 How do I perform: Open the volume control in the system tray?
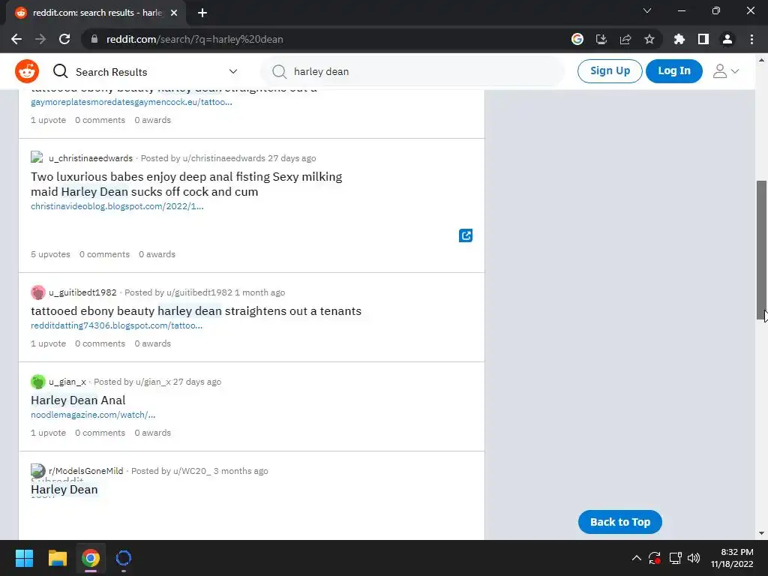coord(694,558)
